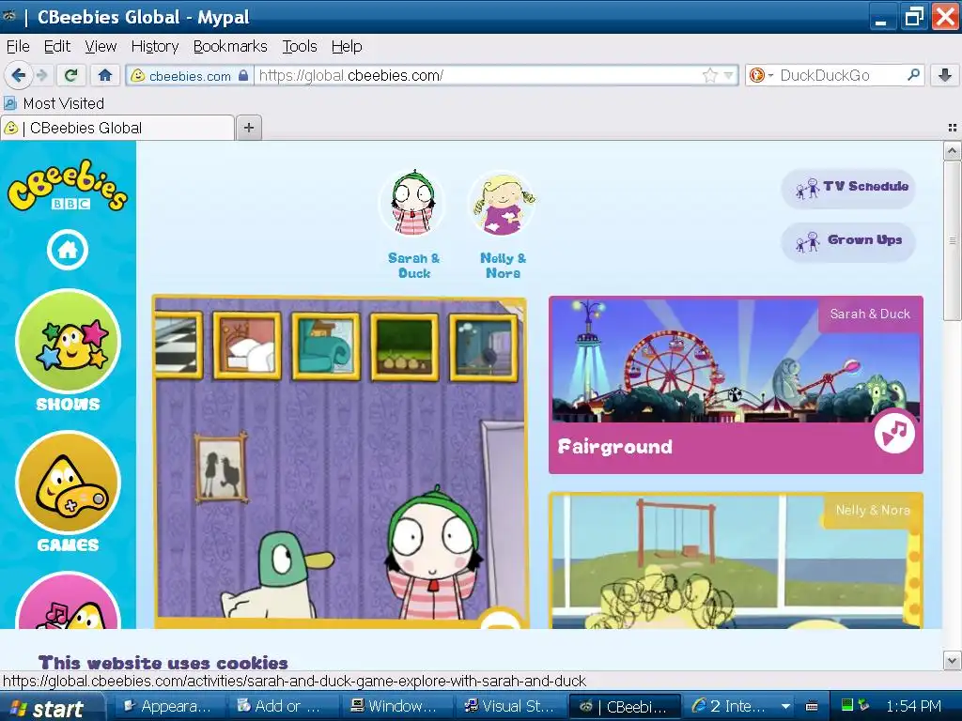Click the CBeebies BBC logo
The width and height of the screenshot is (962, 721).
click(68, 185)
